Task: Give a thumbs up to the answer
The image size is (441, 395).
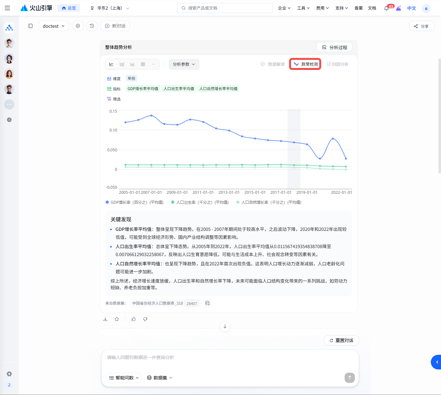Action: click(134, 319)
